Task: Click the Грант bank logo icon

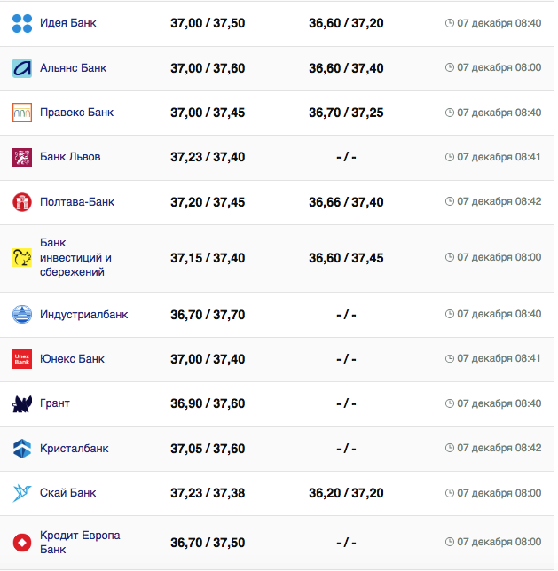Action: click(22, 403)
